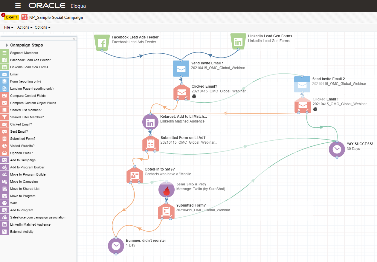Click Move to Campaign label
This screenshot has height=262, width=377.
24,182
